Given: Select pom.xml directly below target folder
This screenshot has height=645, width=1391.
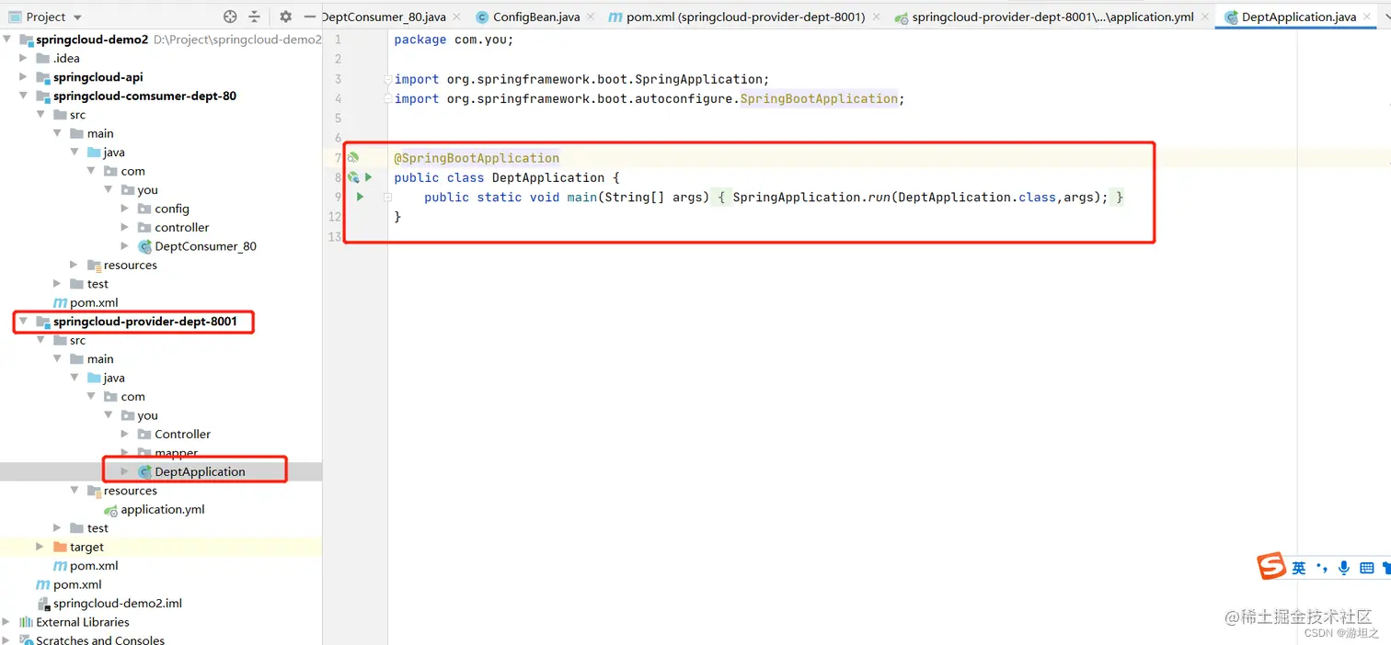Looking at the screenshot, I should coord(94,566).
